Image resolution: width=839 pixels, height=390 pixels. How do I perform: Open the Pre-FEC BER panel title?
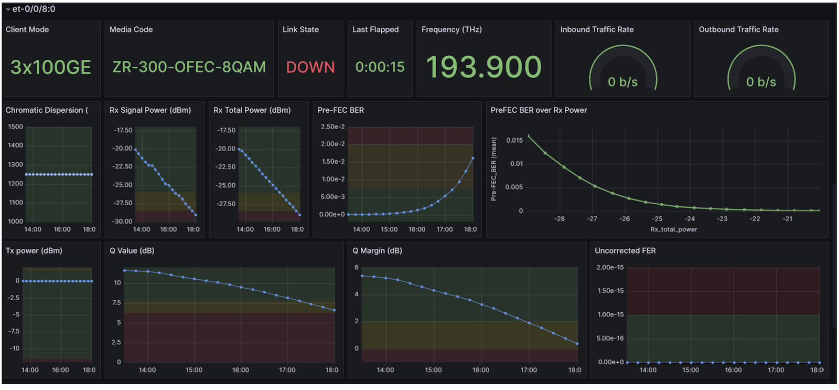(x=340, y=110)
